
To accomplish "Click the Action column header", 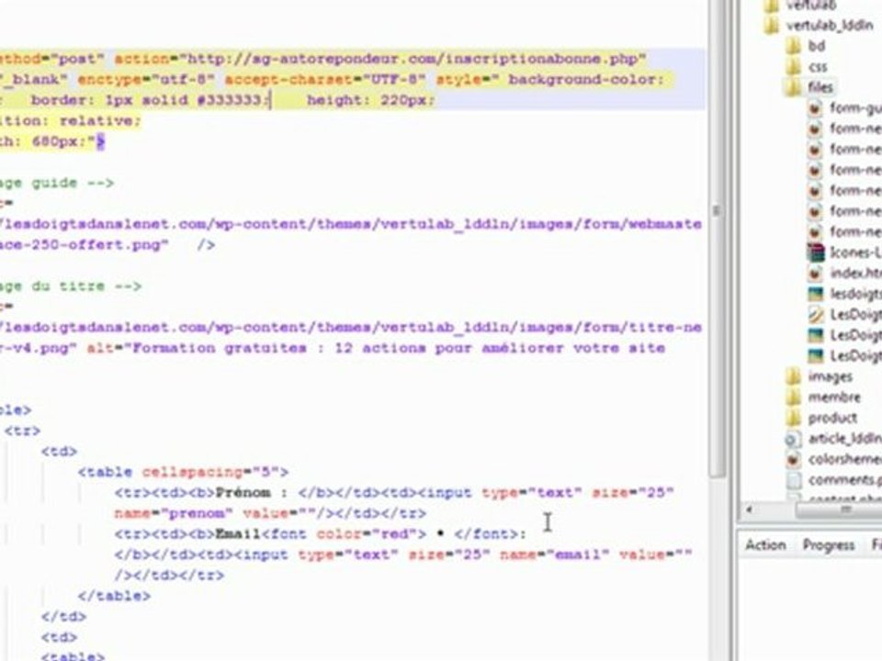I will tap(765, 544).
